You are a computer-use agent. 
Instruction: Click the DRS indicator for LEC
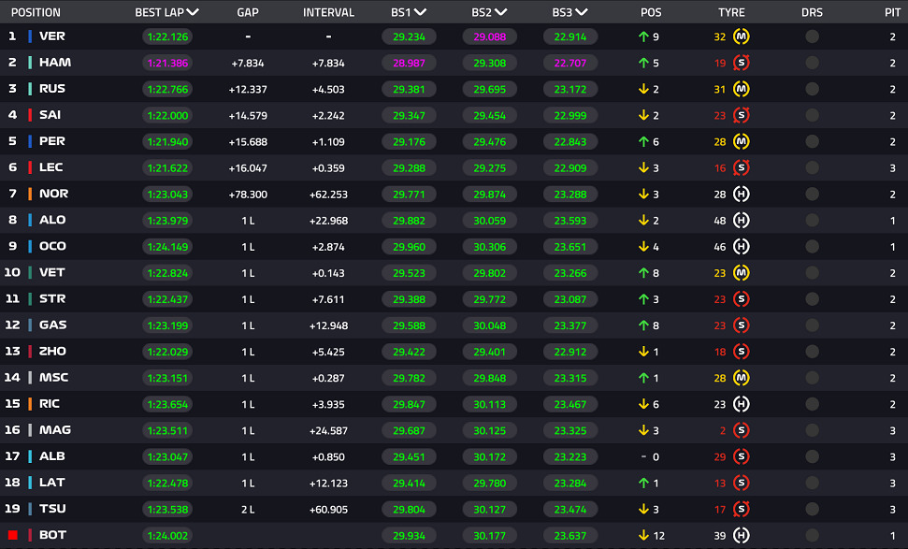pyautogui.click(x=812, y=168)
